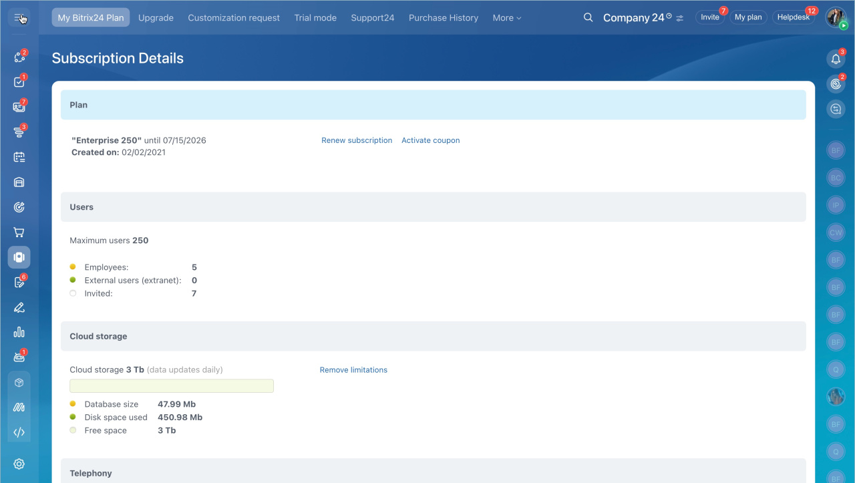The width and height of the screenshot is (855, 483).
Task: Click the Created on 02/02/2021 text
Action: [118, 152]
